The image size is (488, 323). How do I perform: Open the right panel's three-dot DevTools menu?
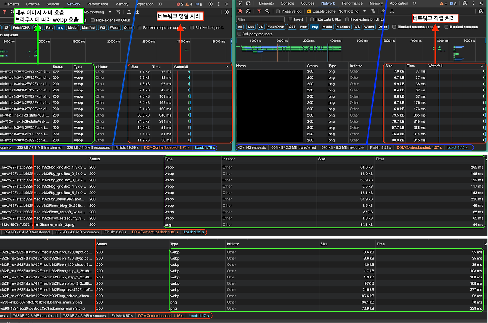coord(474,3)
